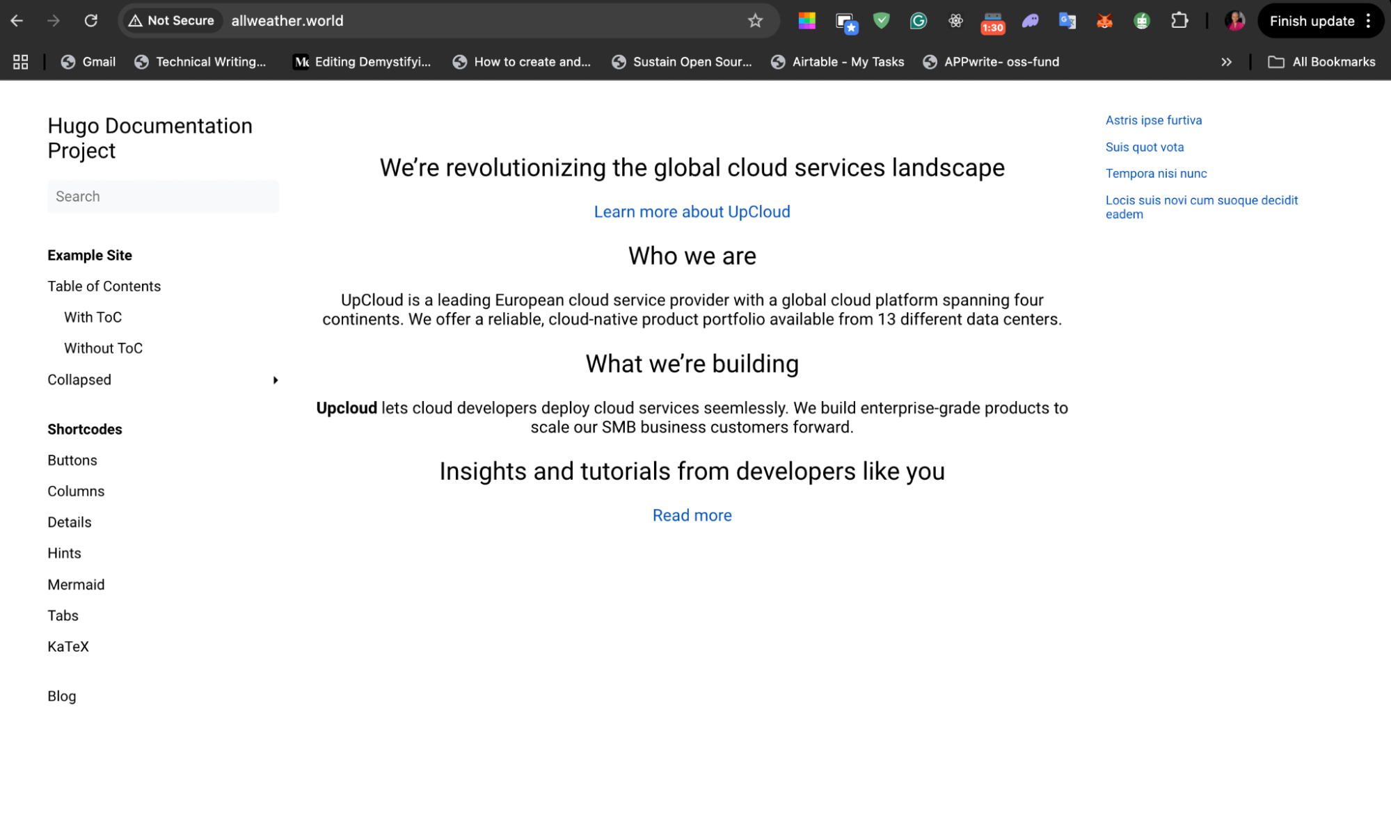Click the bold Upcloud word in paragraph

[347, 408]
